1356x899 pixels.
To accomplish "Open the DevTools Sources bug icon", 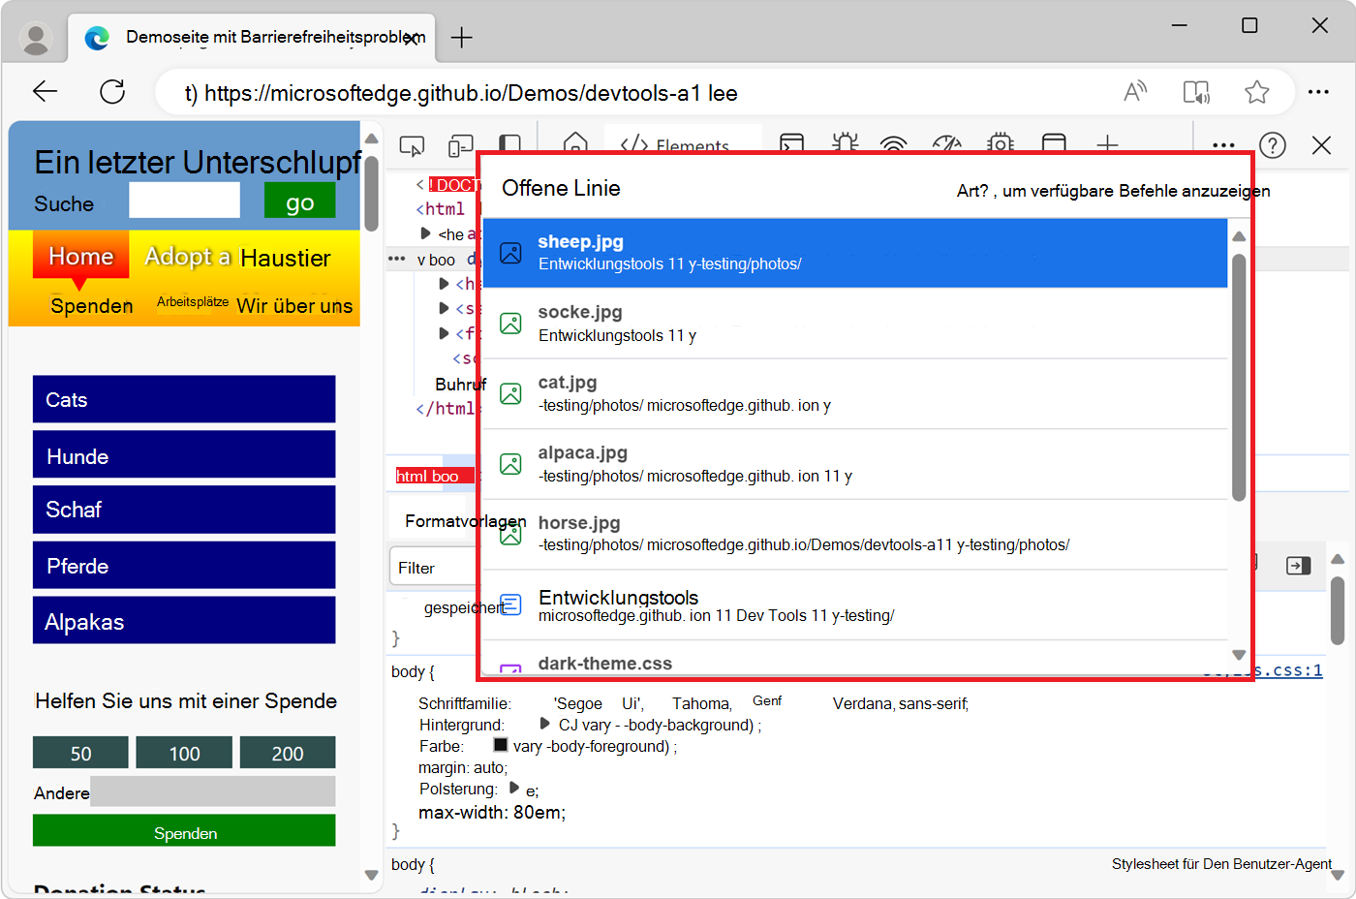I will [x=845, y=144].
